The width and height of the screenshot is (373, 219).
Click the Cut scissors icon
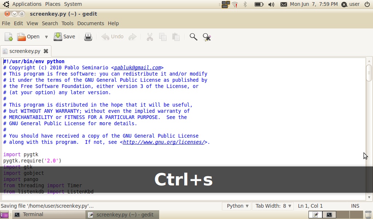tap(150, 37)
